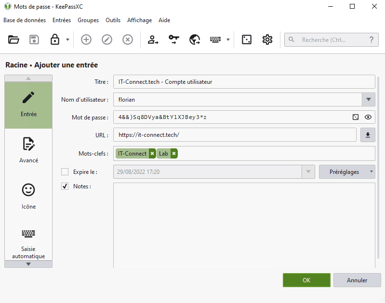
Task: Click the copy username toolbar icon
Action: [x=153, y=40]
